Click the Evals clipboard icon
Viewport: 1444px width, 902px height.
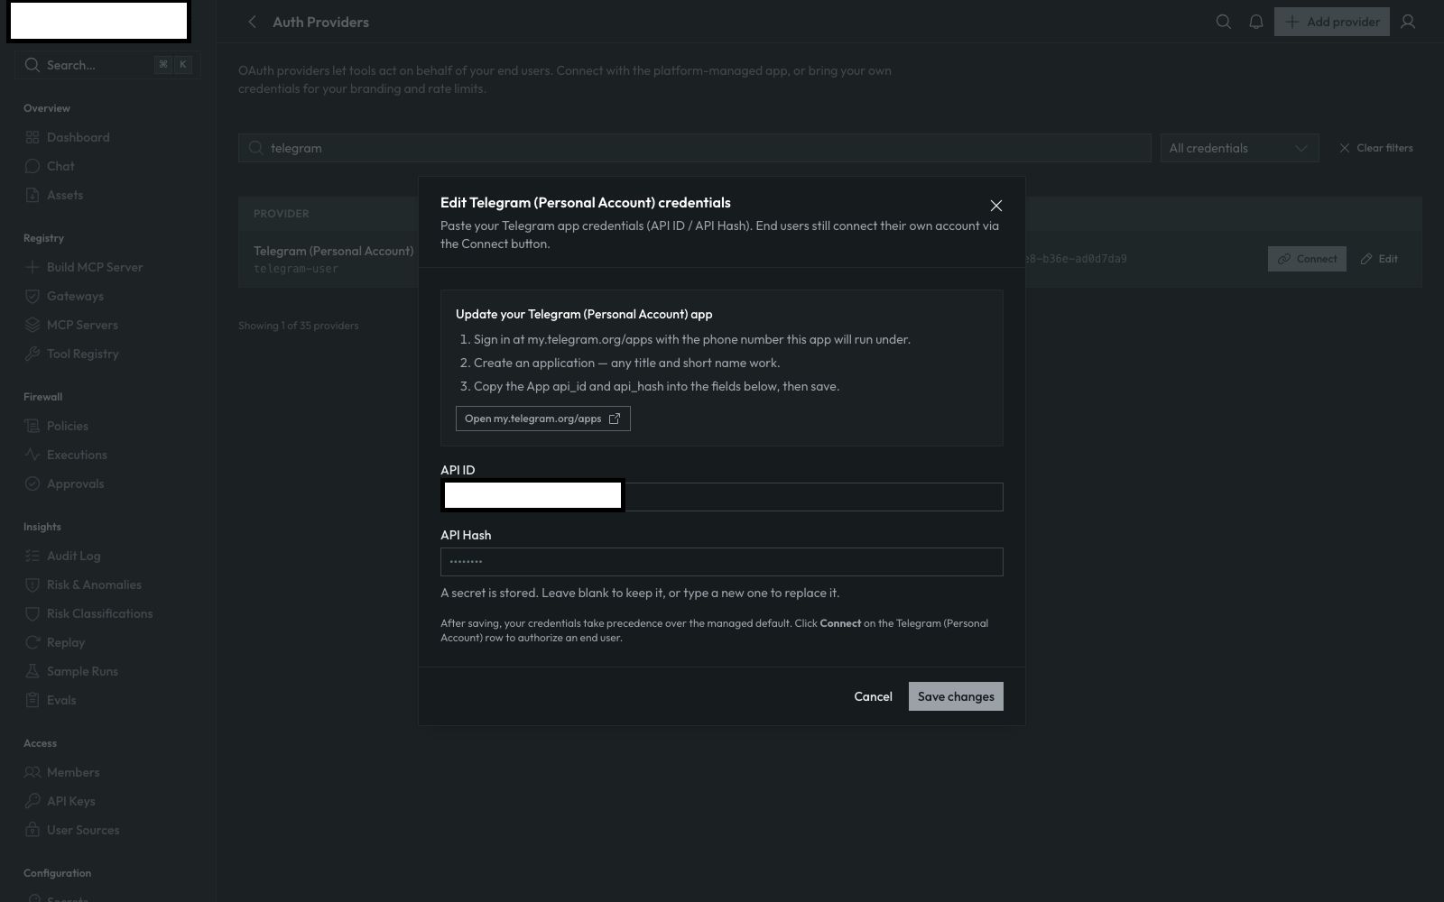[32, 700]
